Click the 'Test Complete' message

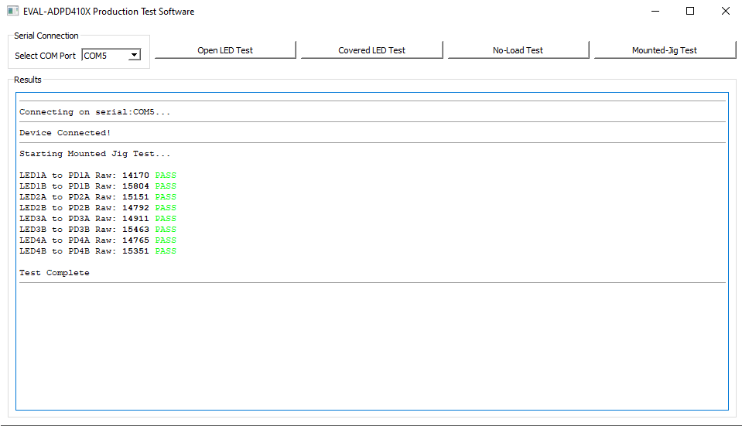click(54, 273)
